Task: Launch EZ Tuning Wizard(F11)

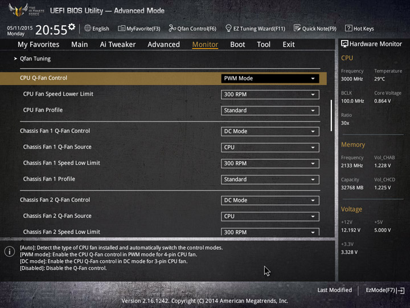Action: pyautogui.click(x=259, y=29)
